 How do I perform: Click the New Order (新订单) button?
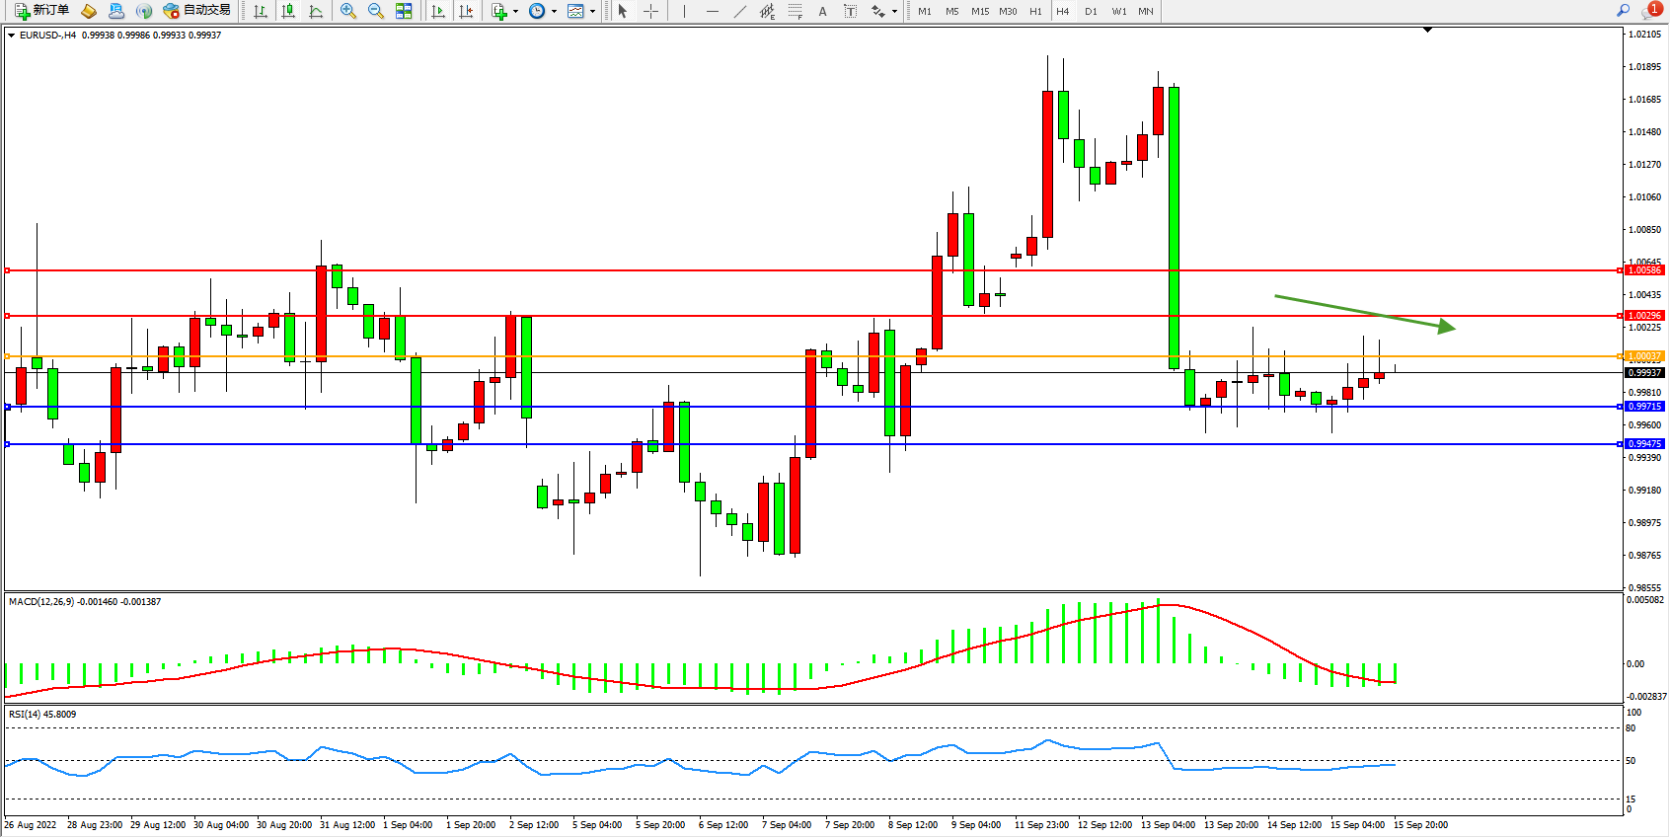point(41,11)
